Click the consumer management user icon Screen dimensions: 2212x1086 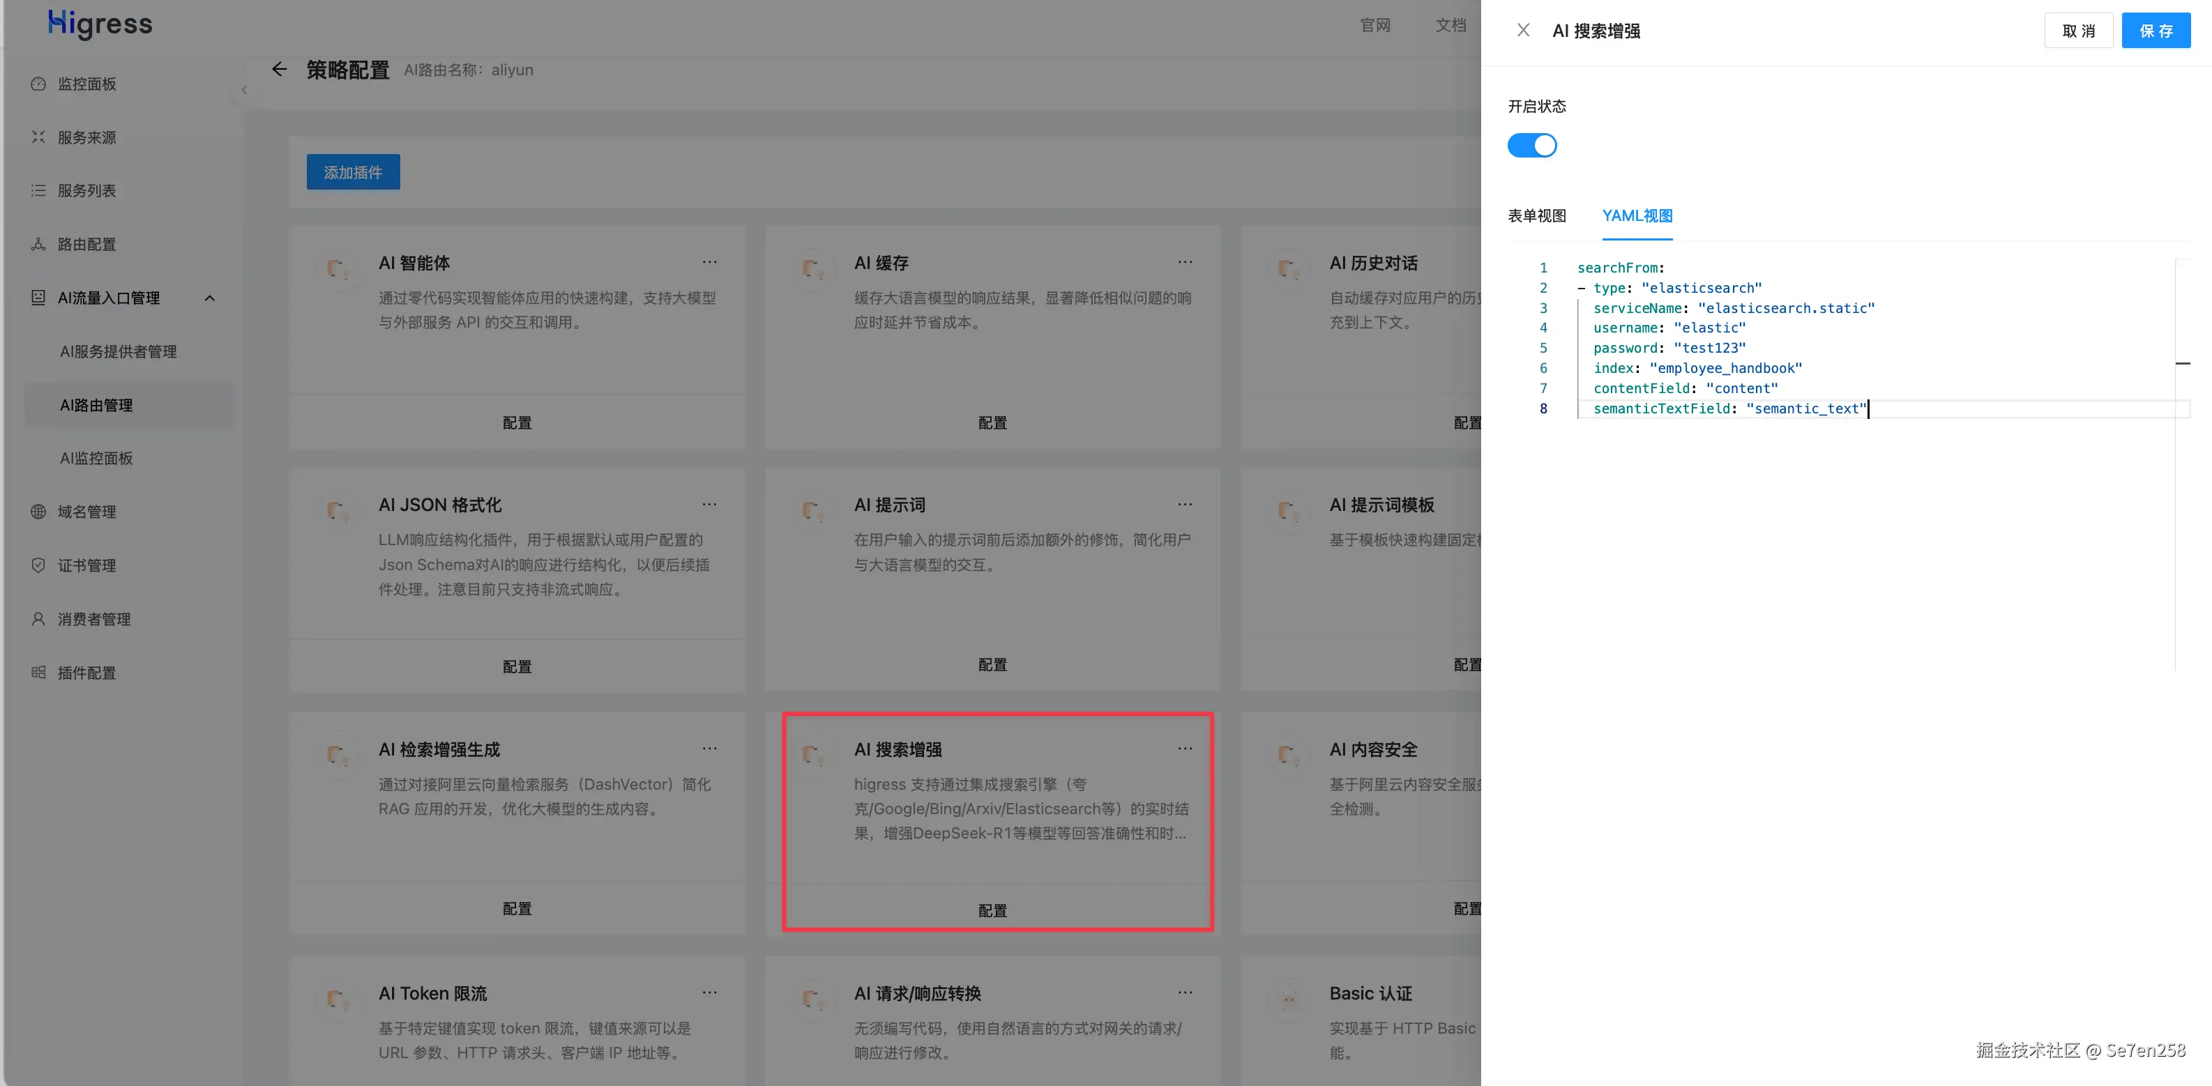38,619
